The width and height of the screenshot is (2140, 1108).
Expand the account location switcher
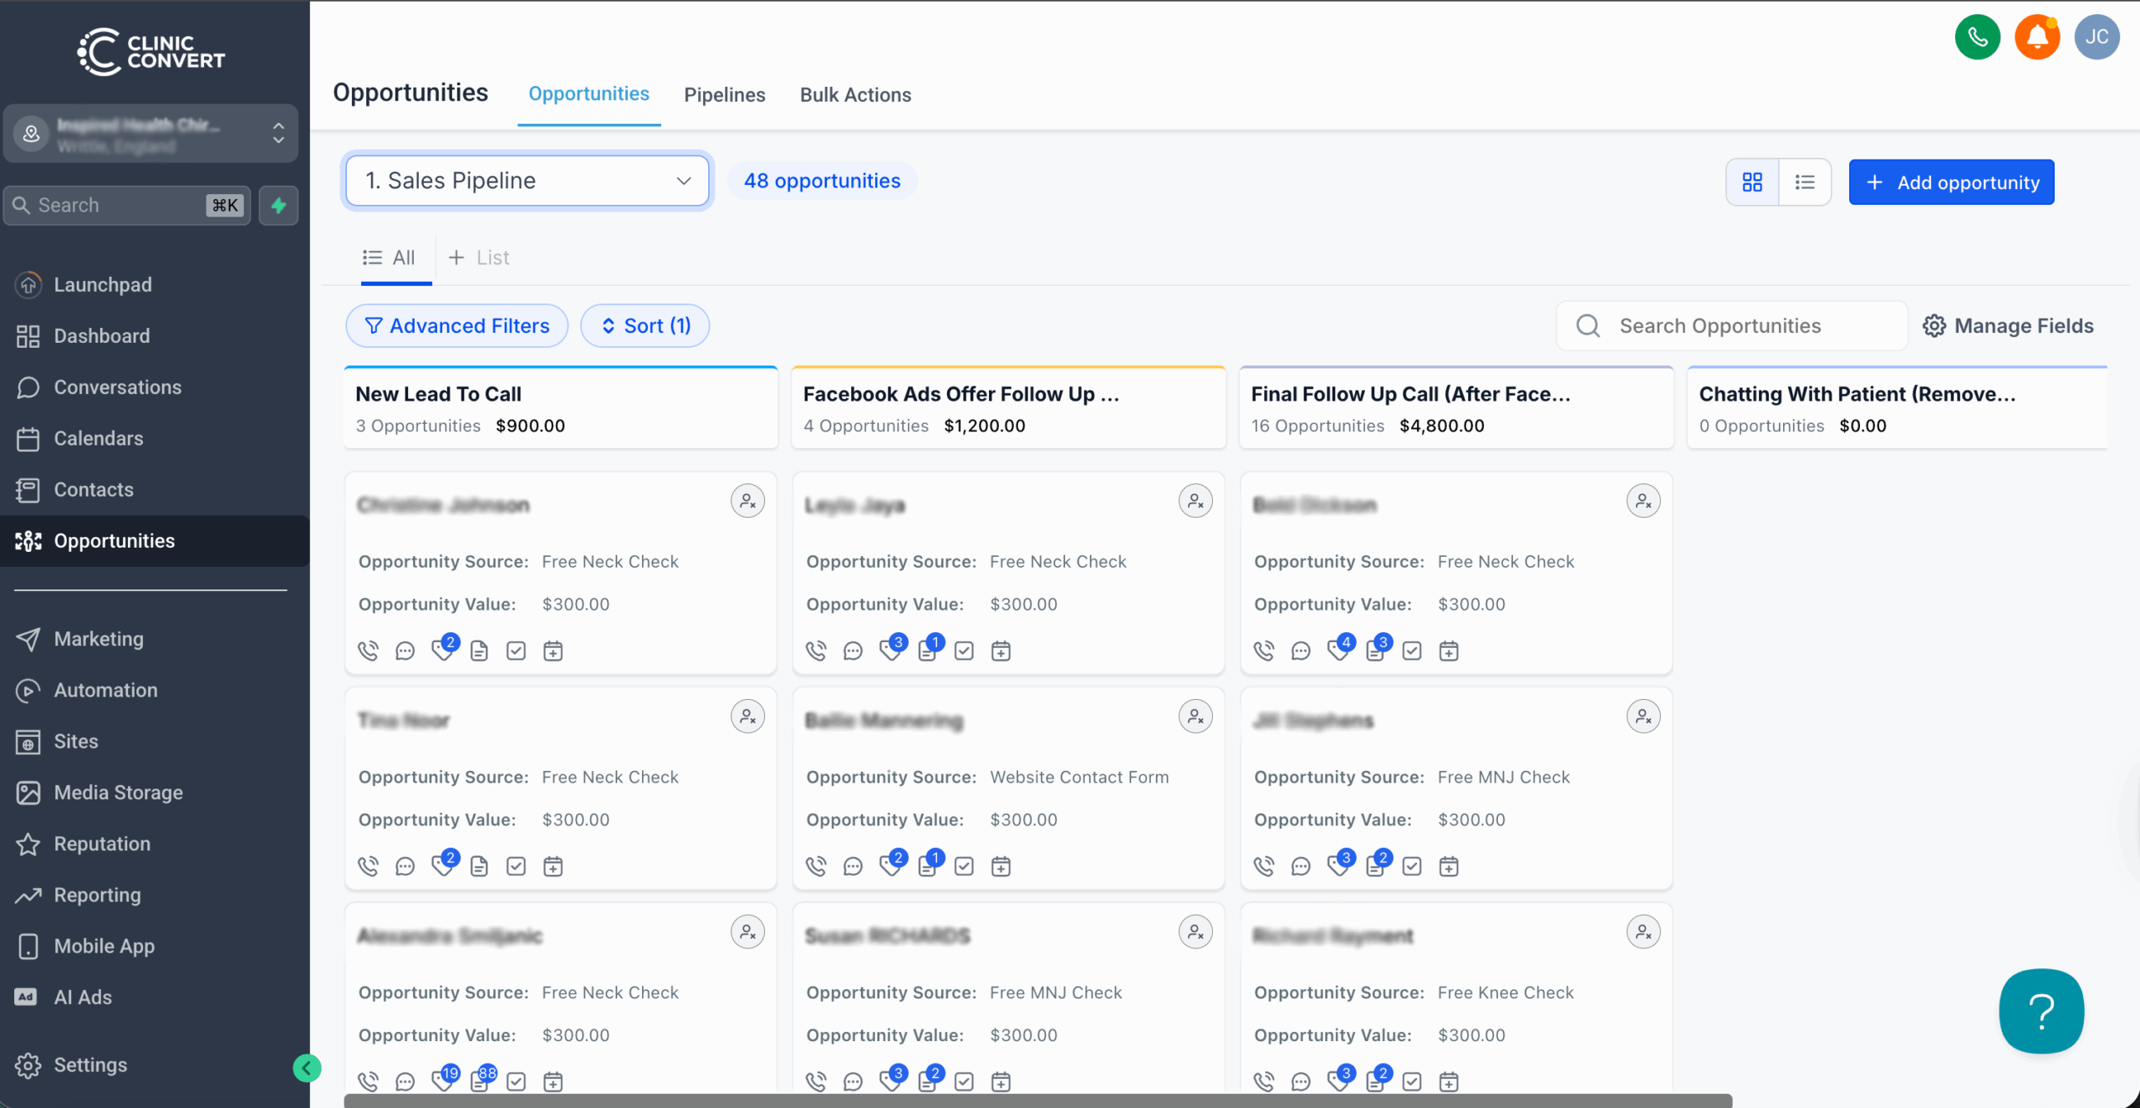150,134
